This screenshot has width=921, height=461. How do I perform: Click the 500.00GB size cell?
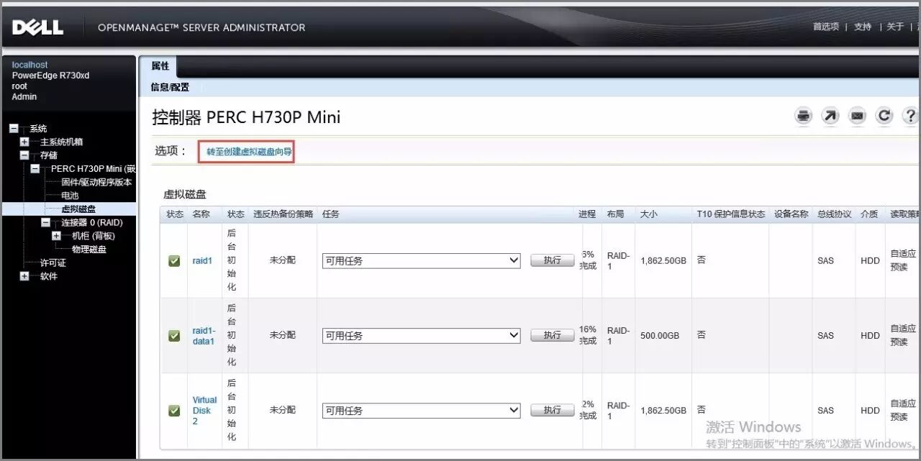[660, 336]
